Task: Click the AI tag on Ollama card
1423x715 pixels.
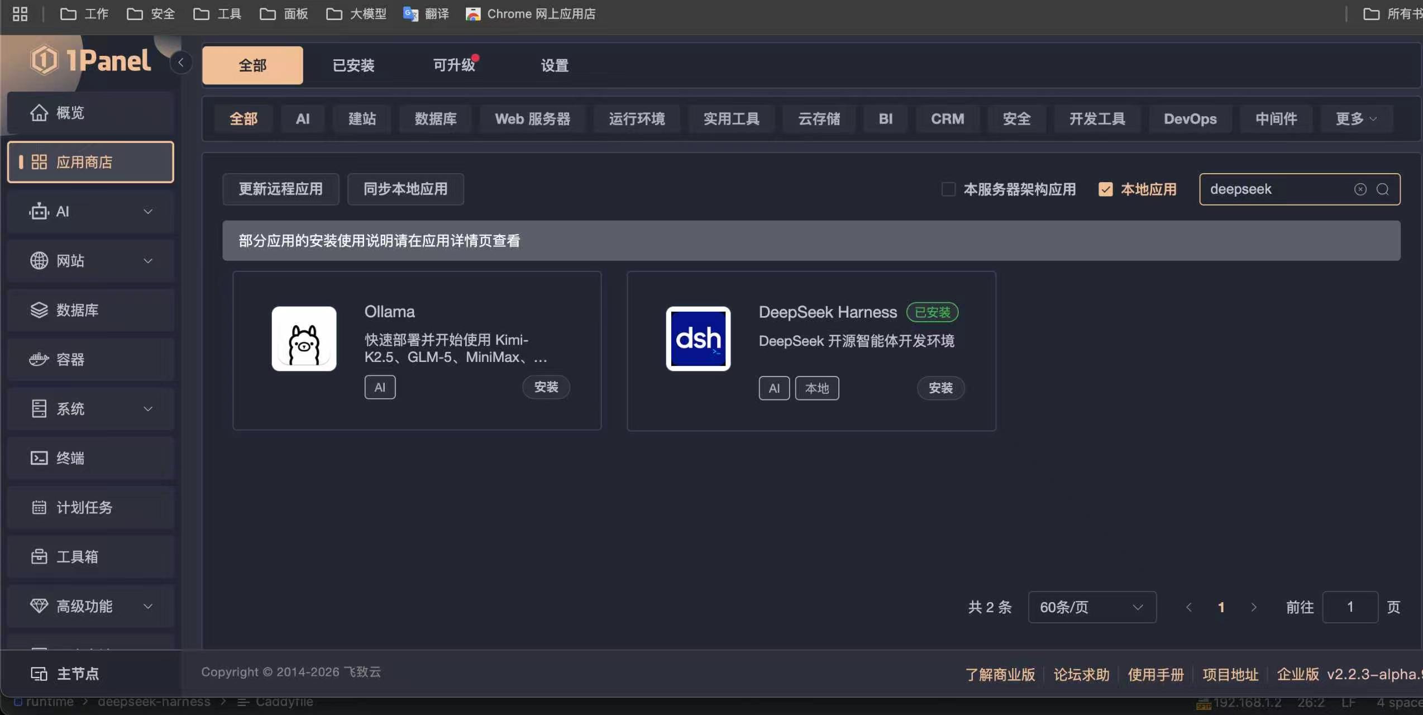Action: click(x=380, y=387)
